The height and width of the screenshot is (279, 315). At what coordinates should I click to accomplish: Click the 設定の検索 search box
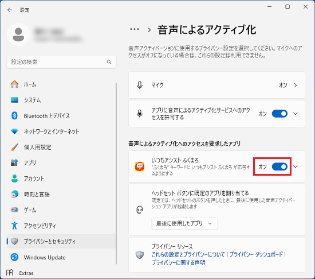click(x=61, y=62)
